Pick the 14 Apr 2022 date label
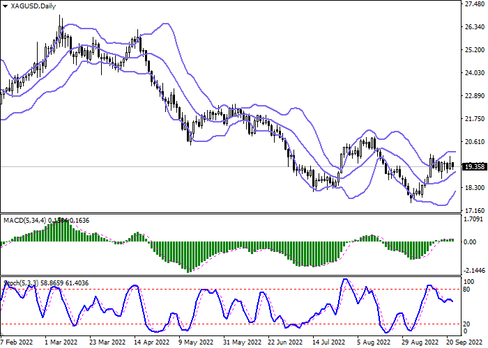 151,342
